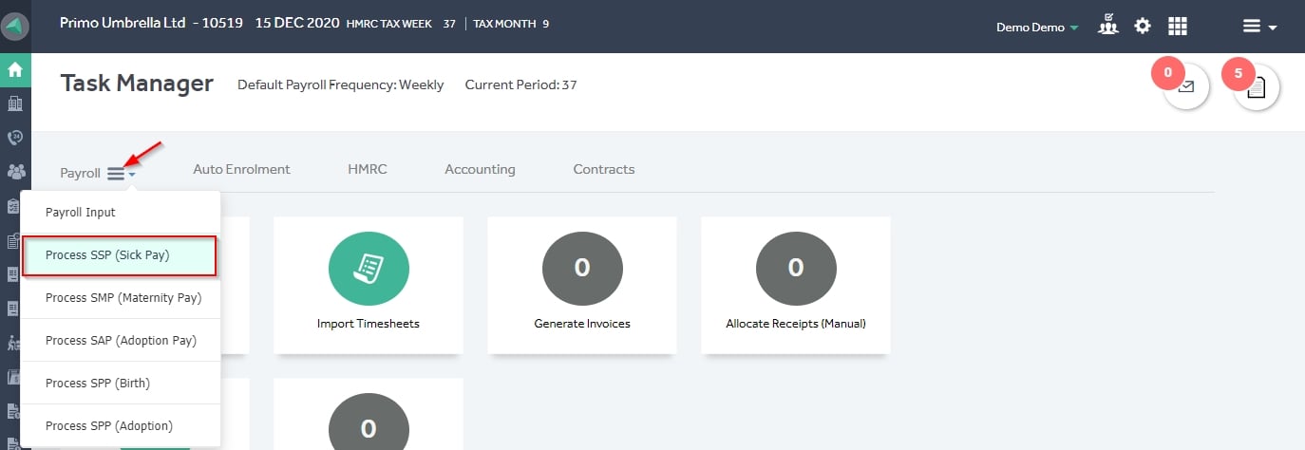Collapse the Payroll menu dropdown
This screenshot has width=1305, height=450.
coord(121,174)
